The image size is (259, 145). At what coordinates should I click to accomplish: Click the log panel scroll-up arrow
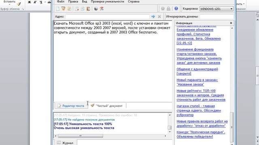pos(170,115)
